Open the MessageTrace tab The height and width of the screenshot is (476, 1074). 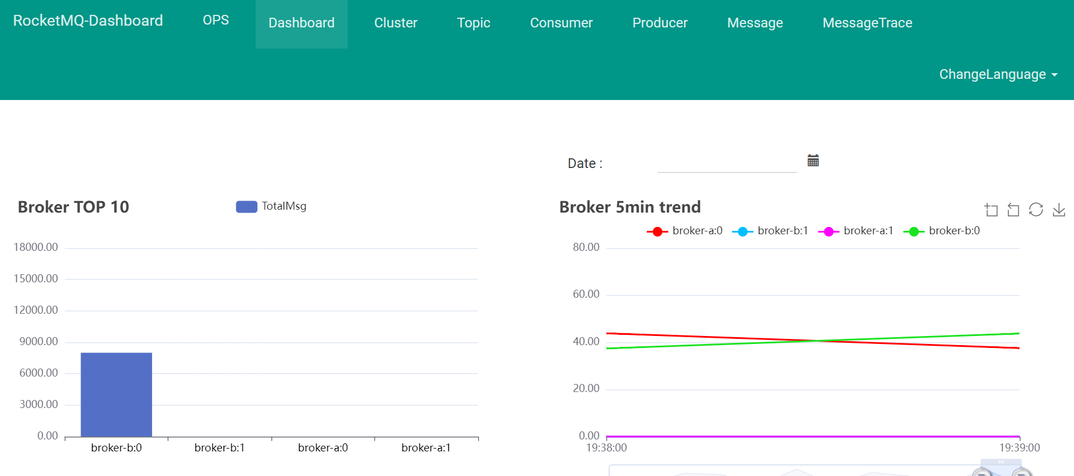coord(867,23)
